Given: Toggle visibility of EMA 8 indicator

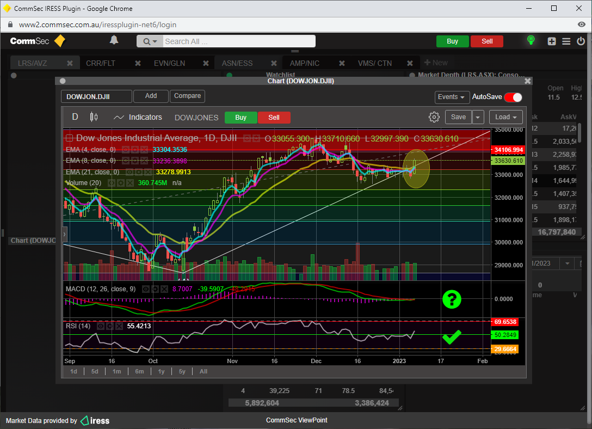Looking at the screenshot, I should click(x=126, y=161).
